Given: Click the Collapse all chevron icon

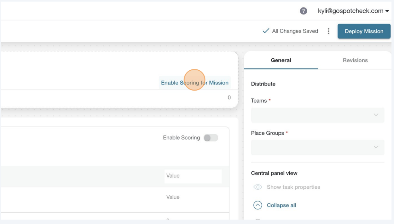Looking at the screenshot, I should [258, 205].
